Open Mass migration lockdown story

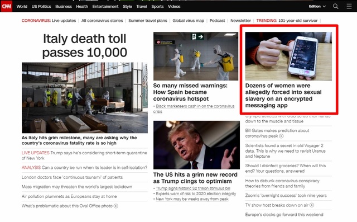[x=77, y=187]
